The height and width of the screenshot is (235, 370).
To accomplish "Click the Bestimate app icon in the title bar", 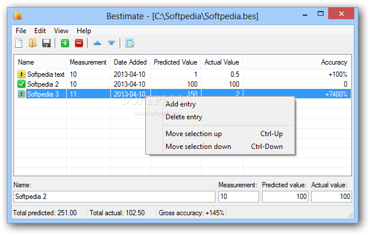I will 17,16.
